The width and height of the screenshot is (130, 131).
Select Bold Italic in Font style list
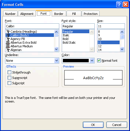(x=69, y=43)
